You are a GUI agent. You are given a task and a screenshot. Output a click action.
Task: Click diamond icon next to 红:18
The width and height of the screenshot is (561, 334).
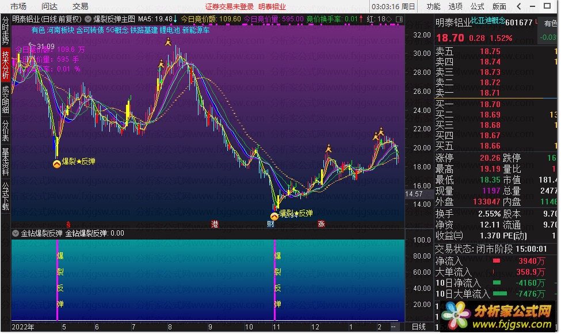pyautogui.click(x=389, y=19)
